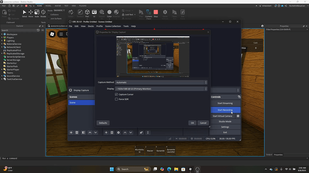The height and width of the screenshot is (173, 309).
Task: Enable the Force SDR checkbox
Action: [116, 99]
